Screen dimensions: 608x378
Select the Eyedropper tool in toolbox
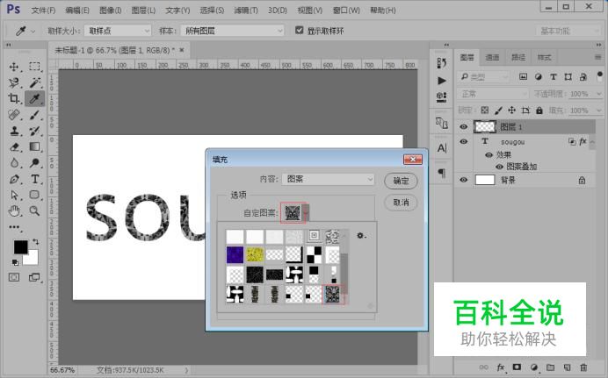(34, 98)
